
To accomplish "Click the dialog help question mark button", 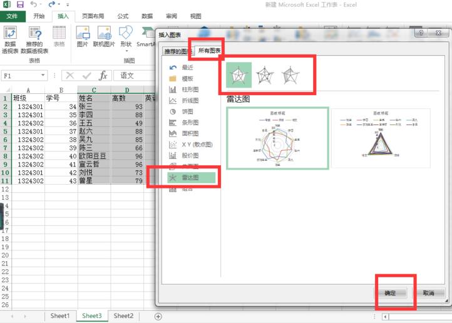I will point(421,33).
